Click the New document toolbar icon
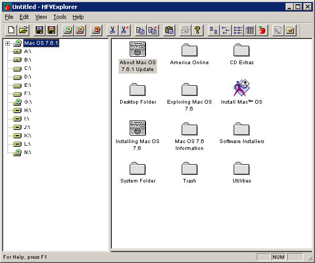The height and width of the screenshot is (263, 315). pos(11,30)
